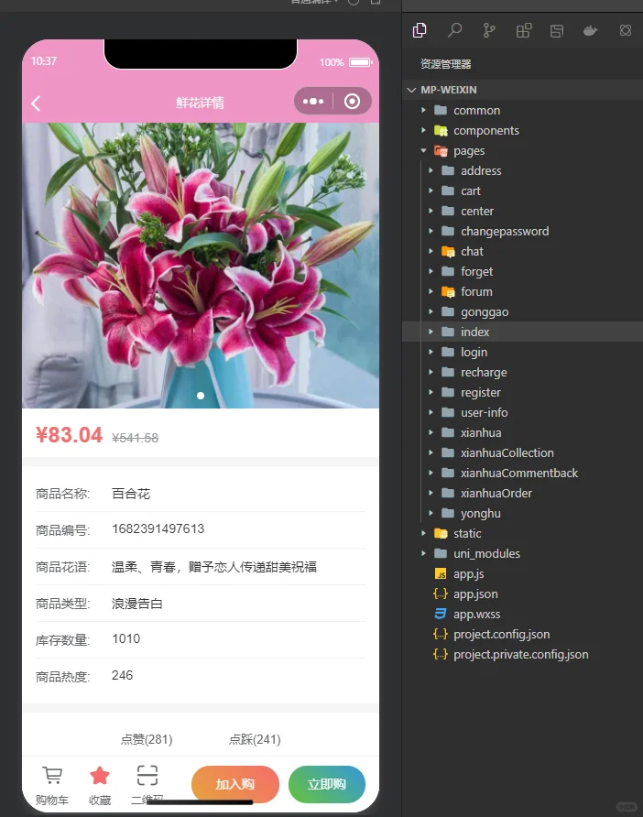Viewport: 643px width, 817px height.
Task: Tap the QR scan 二维码 icon
Action: (147, 775)
